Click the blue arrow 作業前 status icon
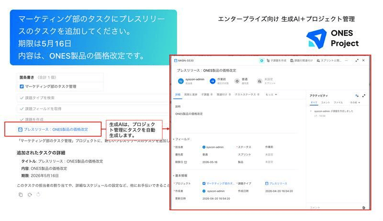 coord(213,81)
